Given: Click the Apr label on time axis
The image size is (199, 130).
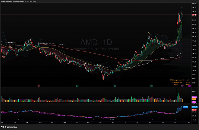Looking at the screenshot, I should (100, 123).
